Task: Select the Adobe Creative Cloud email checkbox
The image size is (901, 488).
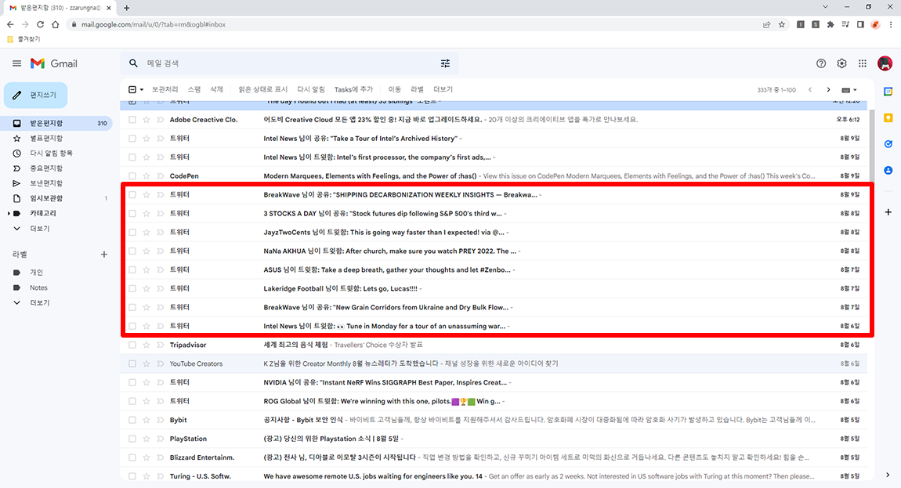Action: pyautogui.click(x=132, y=120)
